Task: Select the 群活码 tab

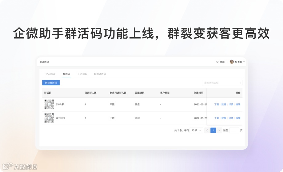Action: [66, 74]
